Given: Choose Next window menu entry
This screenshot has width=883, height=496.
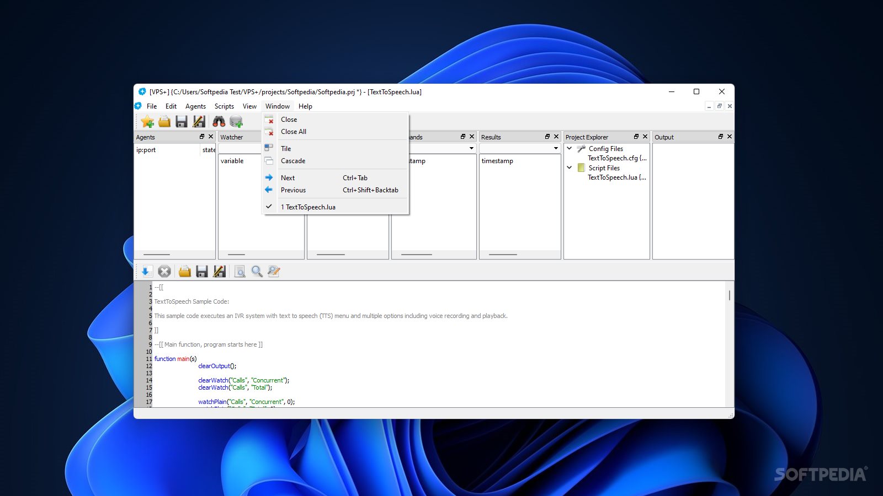Looking at the screenshot, I should click(336, 178).
